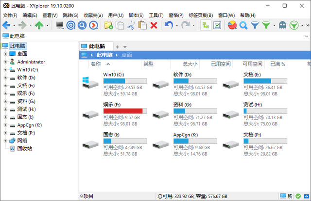The width and height of the screenshot is (311, 201).
Task: Click the Hotlist target icon
Action: click(71, 25)
